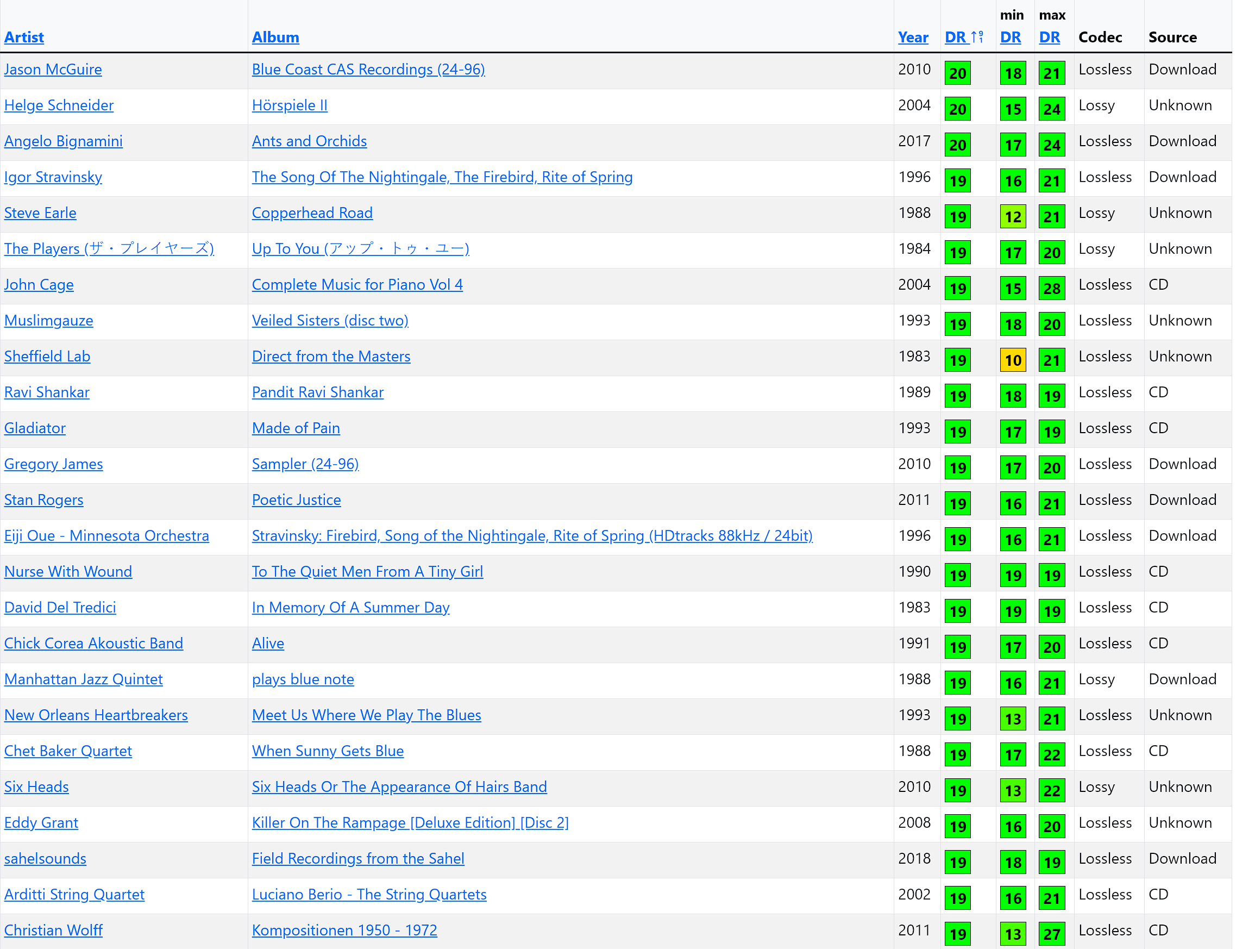The height and width of the screenshot is (949, 1236).
Task: Open Manhattan Jazz Quintet artist link
Action: [x=84, y=679]
